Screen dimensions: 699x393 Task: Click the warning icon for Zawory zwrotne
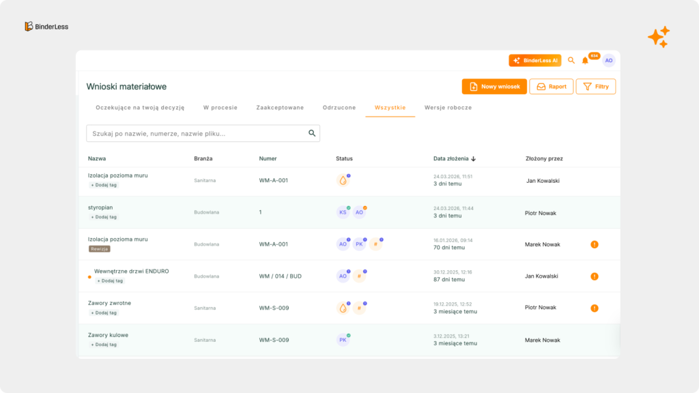click(594, 308)
